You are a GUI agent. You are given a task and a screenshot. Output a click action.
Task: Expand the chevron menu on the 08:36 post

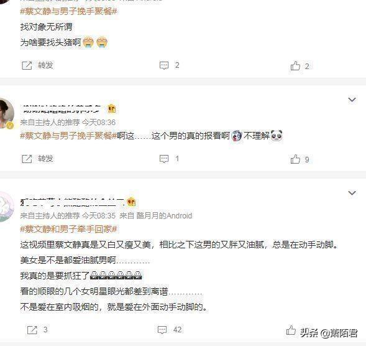[352, 100]
